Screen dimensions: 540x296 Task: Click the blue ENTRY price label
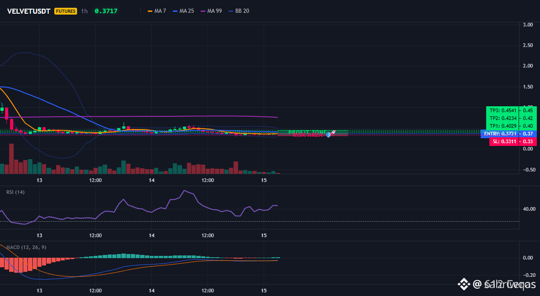pos(500,134)
